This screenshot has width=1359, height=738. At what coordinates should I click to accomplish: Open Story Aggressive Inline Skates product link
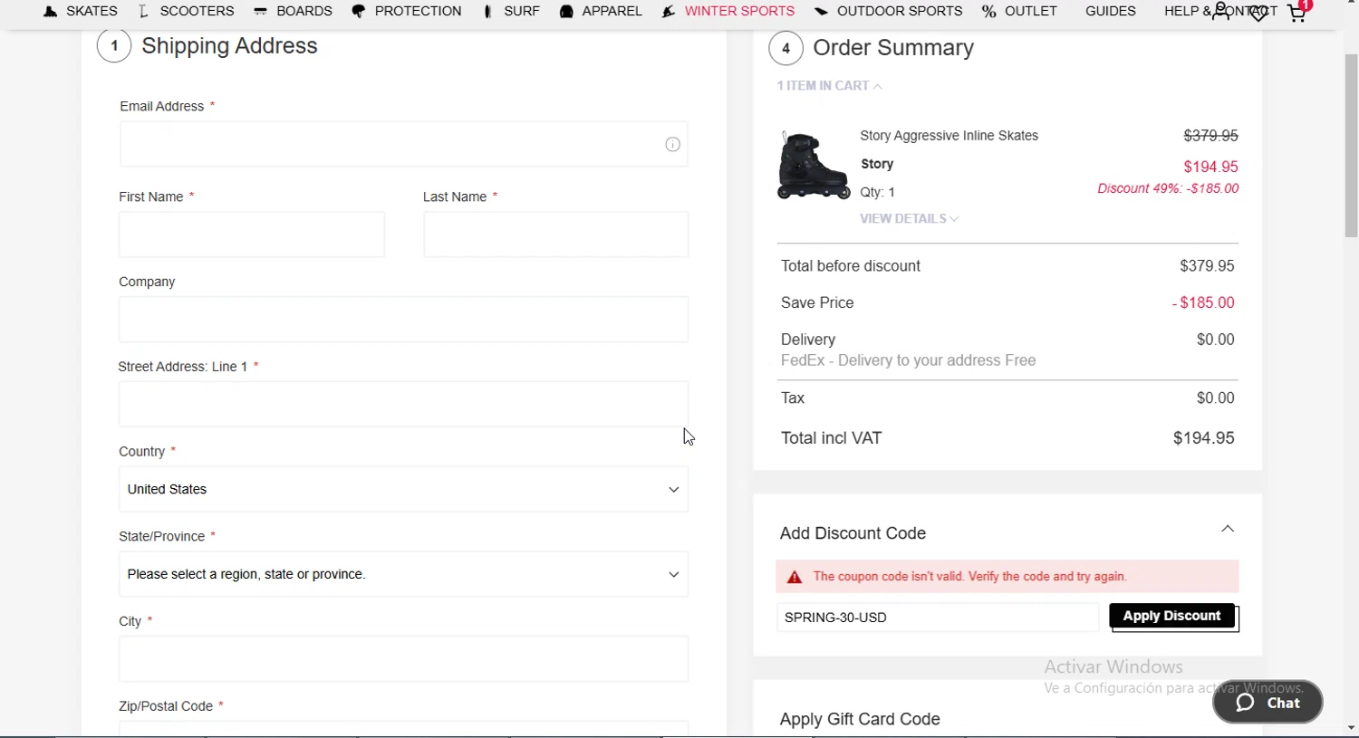(x=949, y=136)
